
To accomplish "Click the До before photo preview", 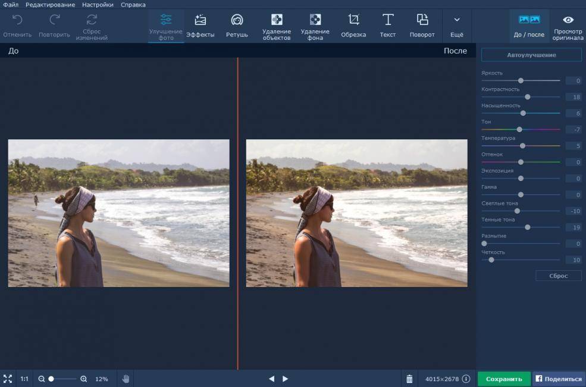I will coord(119,213).
